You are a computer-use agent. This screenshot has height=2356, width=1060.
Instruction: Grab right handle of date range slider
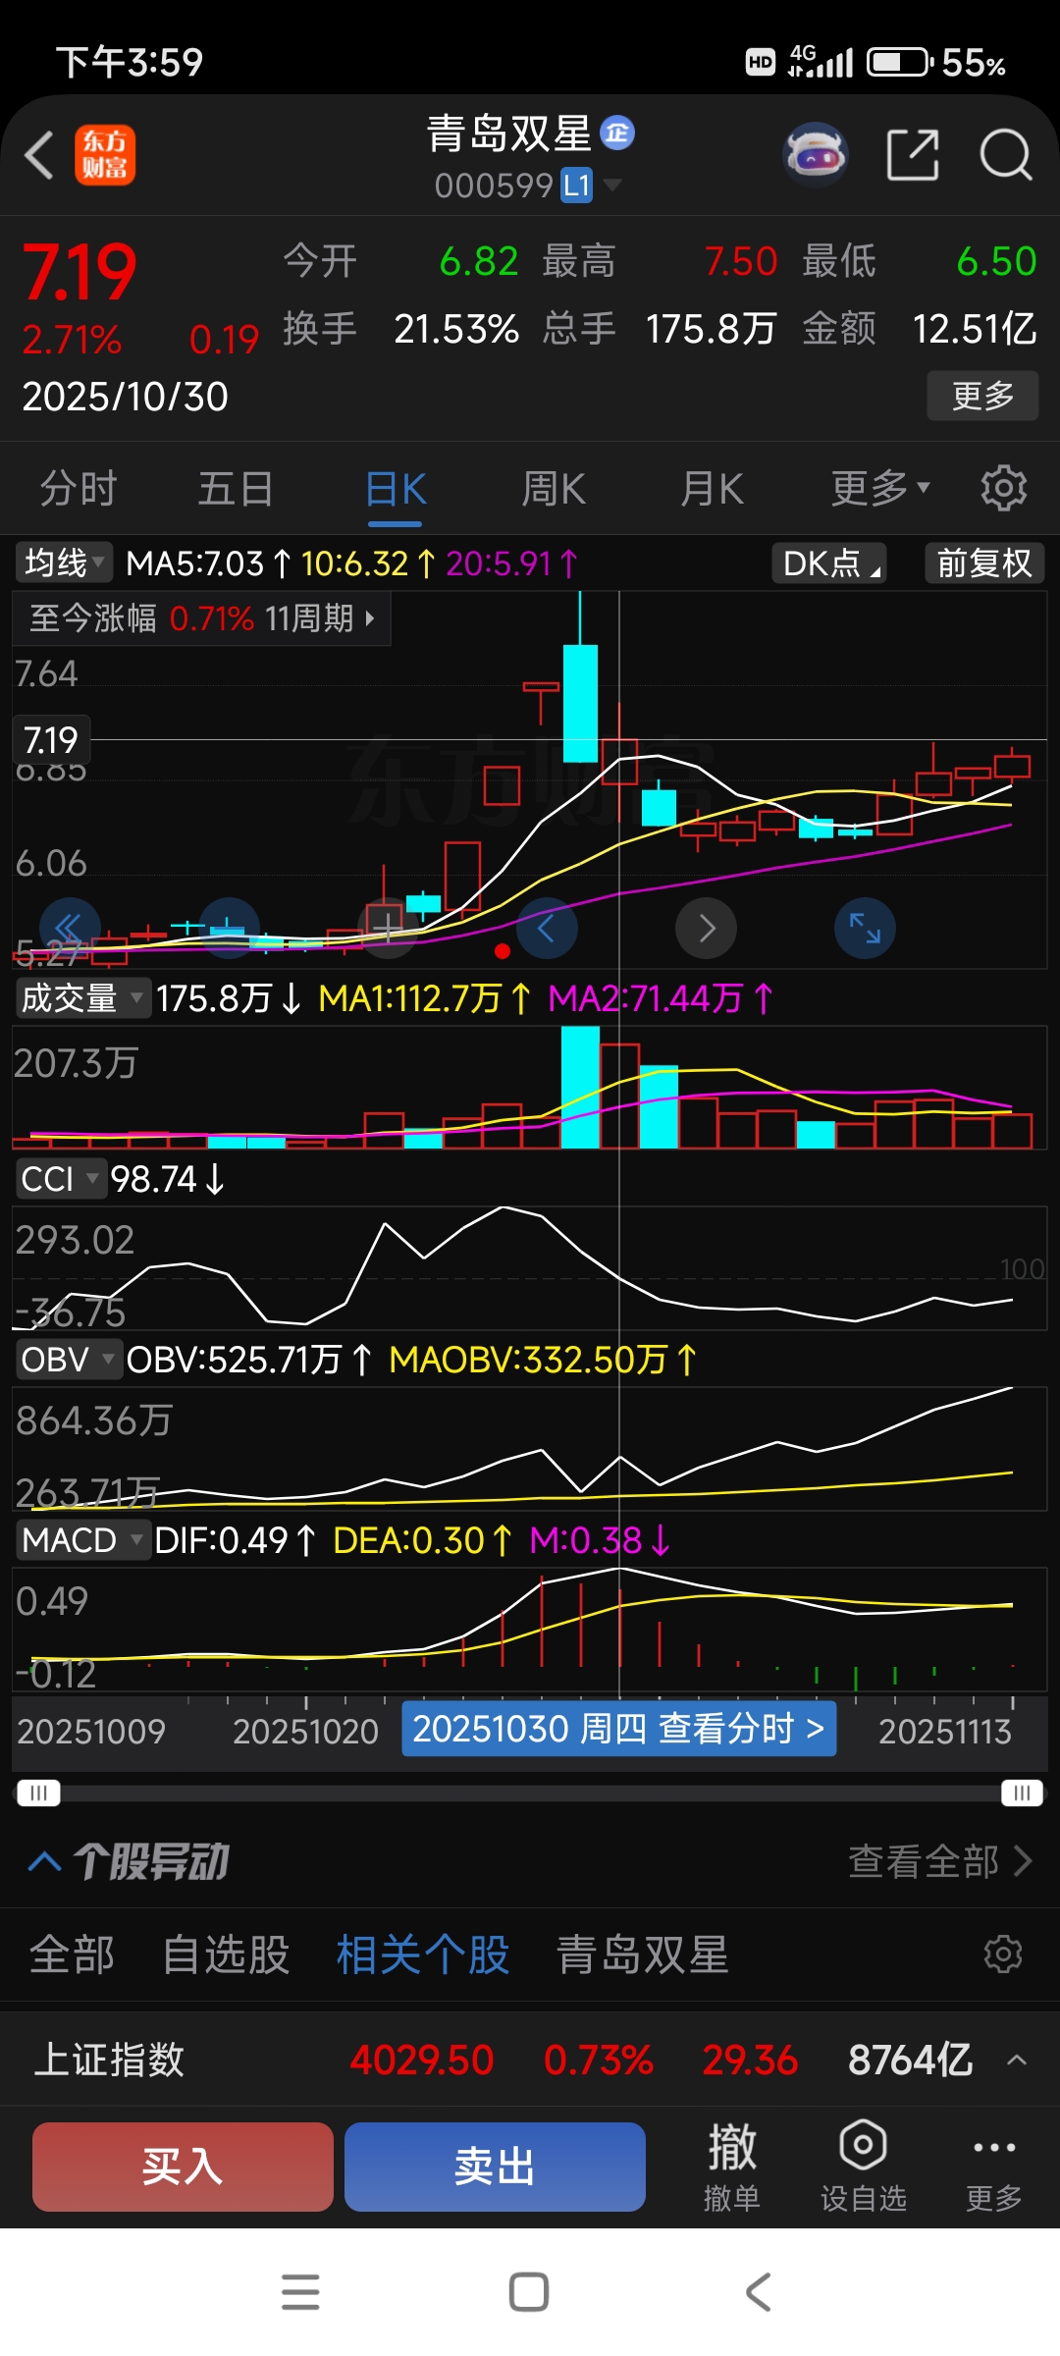1022,1793
